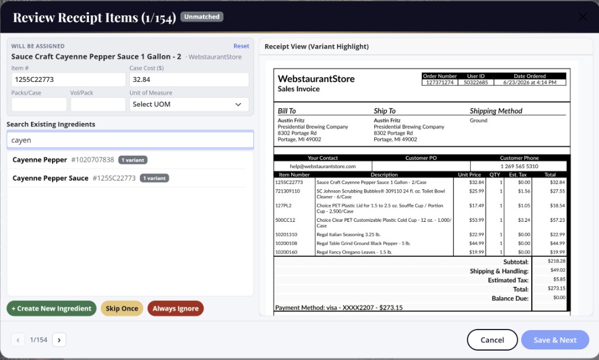Click the WebstaurantStore vendor label

pyautogui.click(x=215, y=57)
